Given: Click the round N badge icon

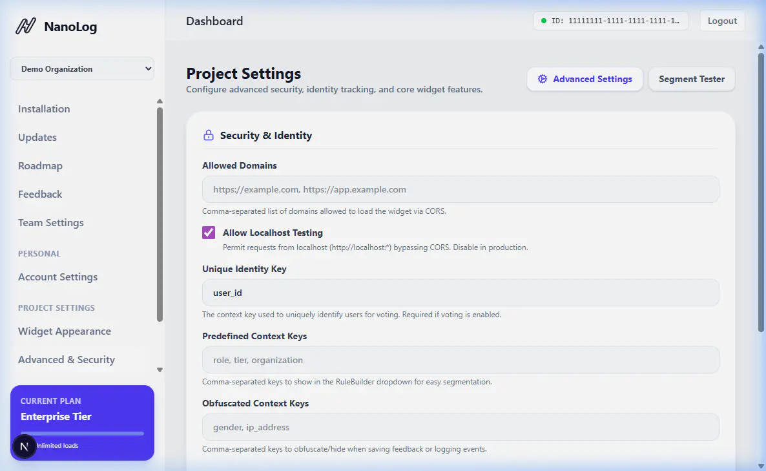Looking at the screenshot, I should coord(25,446).
